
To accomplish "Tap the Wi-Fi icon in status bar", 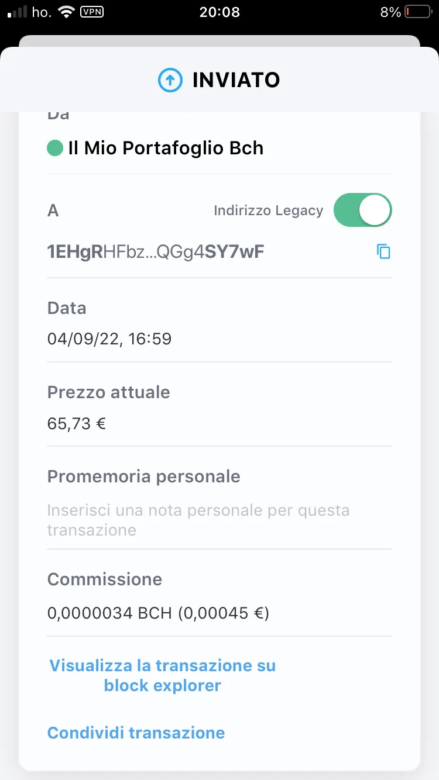I will [x=67, y=12].
